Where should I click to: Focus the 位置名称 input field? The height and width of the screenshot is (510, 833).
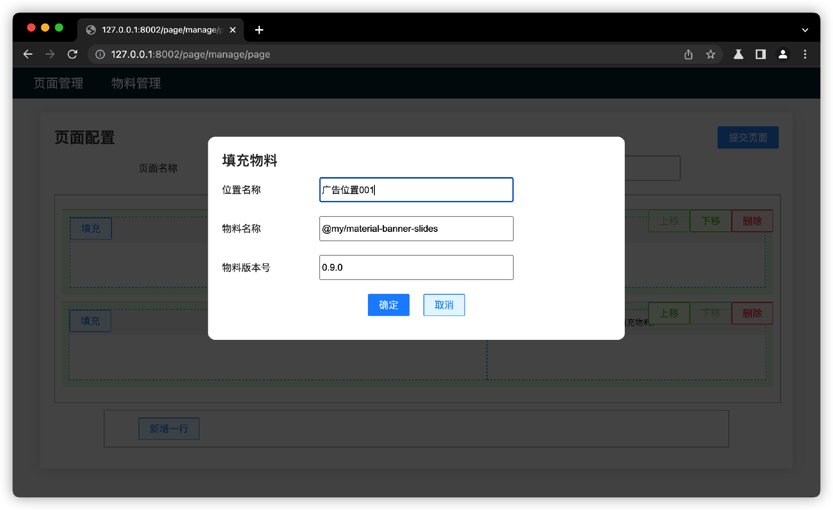point(416,190)
